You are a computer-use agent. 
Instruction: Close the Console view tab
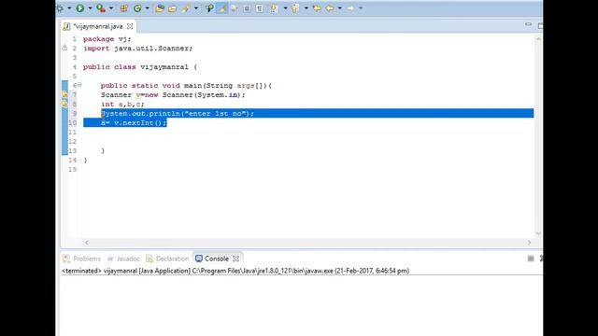(x=236, y=259)
